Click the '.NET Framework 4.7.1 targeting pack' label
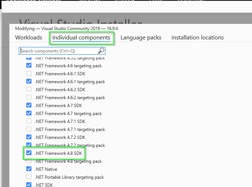 (x=70, y=129)
